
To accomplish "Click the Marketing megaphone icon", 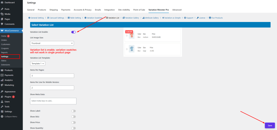I will [2, 85].
